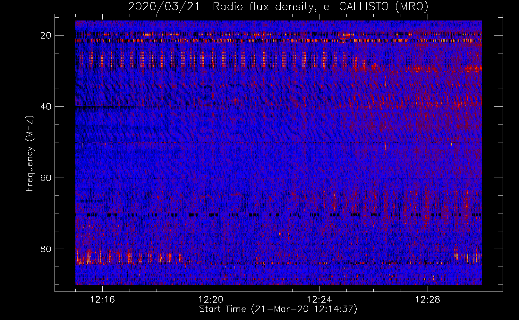This screenshot has width=519, height=320.
Task: Click the 'Start Time (21-Mar-20 12:14:37)' label
Action: coord(278,309)
